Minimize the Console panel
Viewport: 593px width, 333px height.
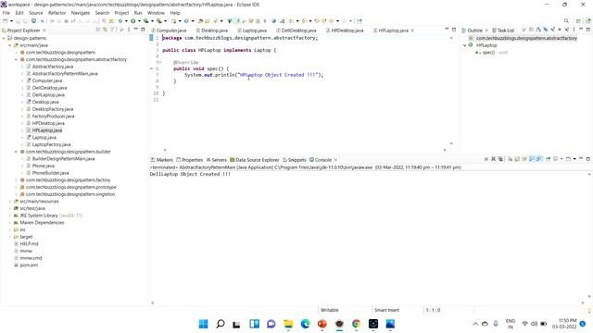[x=581, y=158]
